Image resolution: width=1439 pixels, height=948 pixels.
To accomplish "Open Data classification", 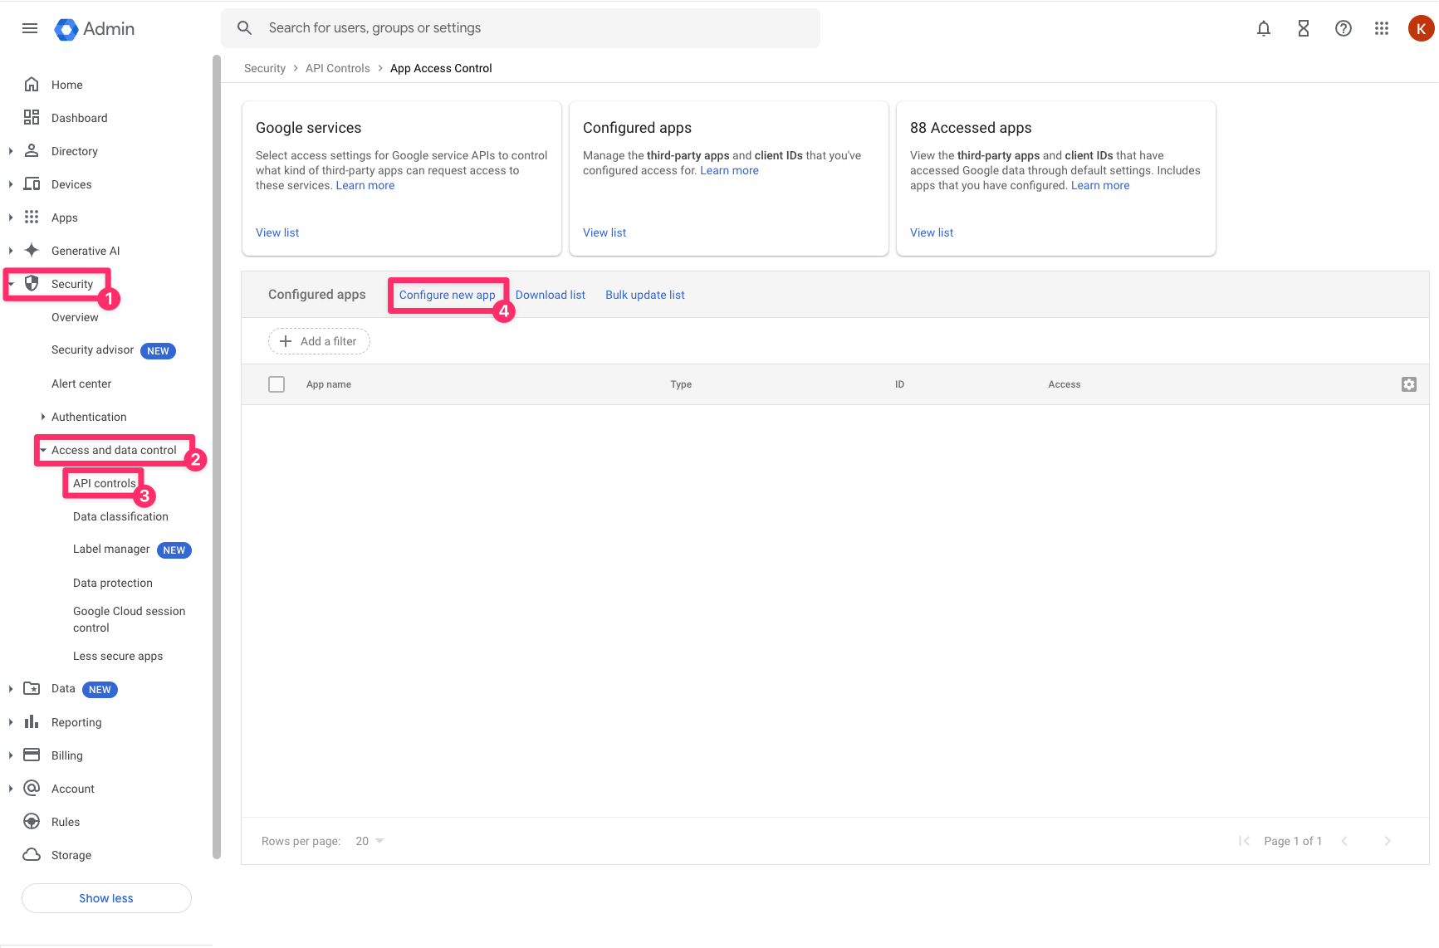I will (120, 516).
